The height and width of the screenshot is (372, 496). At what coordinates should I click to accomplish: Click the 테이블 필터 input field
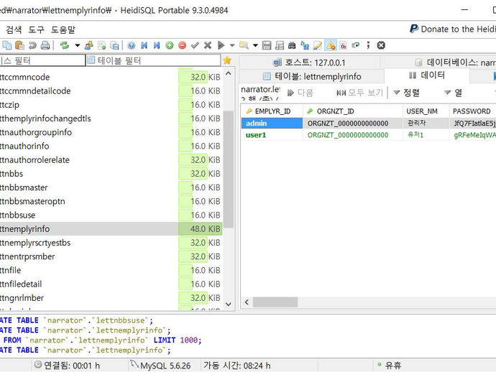pos(153,60)
